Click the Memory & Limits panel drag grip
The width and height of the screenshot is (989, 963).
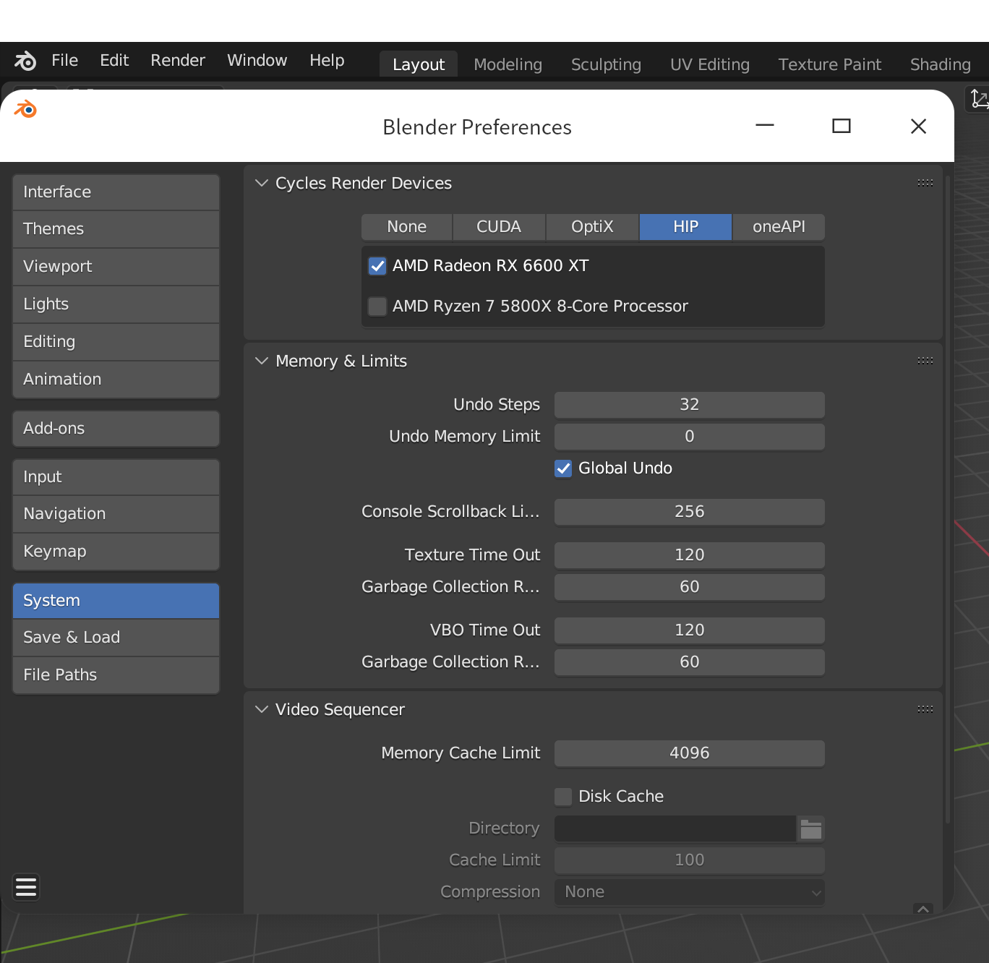[925, 361]
